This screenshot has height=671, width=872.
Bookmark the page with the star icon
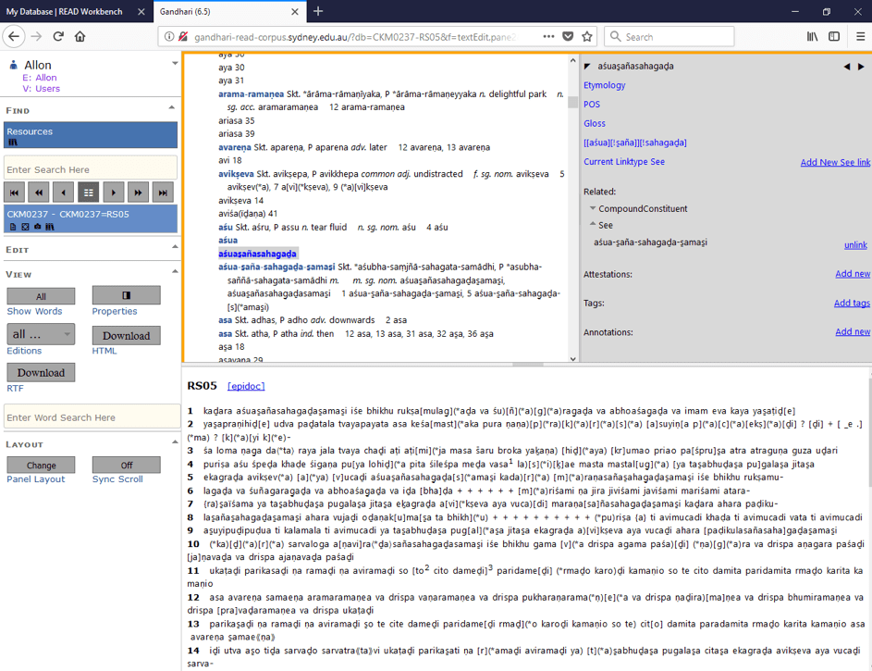point(587,34)
